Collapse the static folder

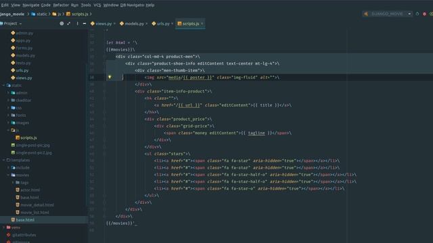pos(3,86)
